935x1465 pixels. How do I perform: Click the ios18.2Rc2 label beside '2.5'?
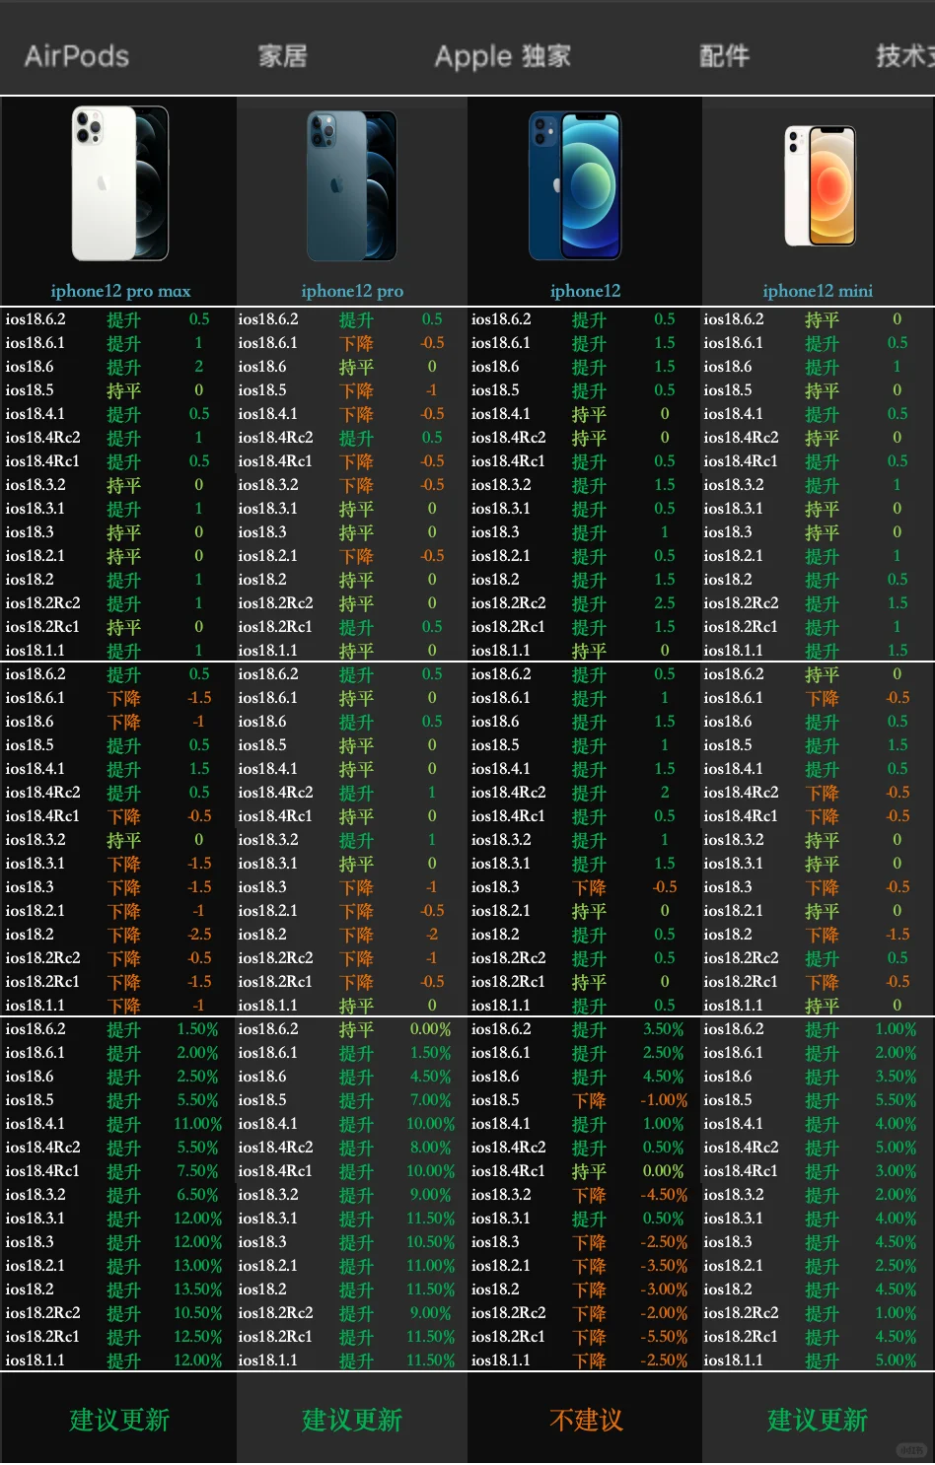tap(509, 603)
